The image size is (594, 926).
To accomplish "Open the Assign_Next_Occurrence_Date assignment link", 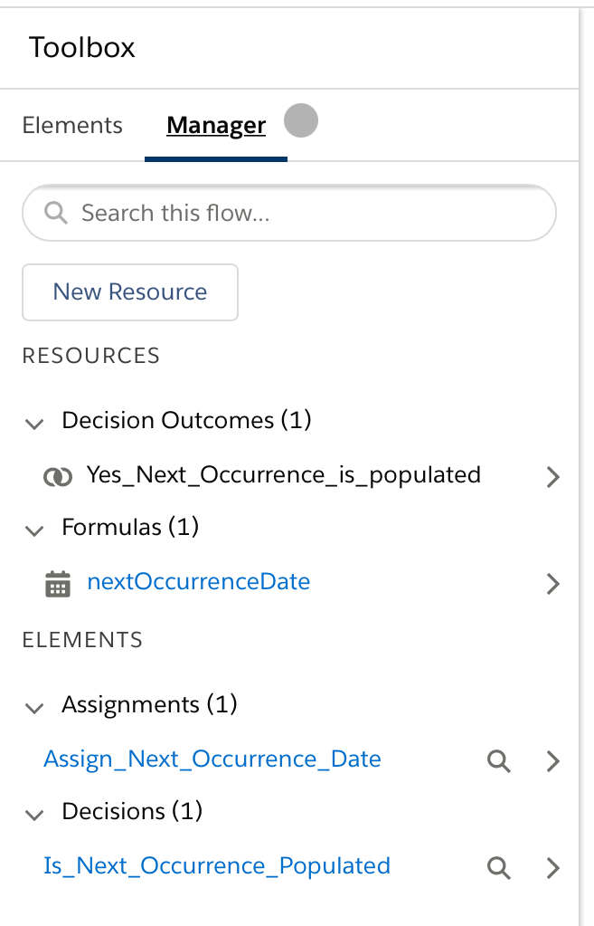I will 212,759.
